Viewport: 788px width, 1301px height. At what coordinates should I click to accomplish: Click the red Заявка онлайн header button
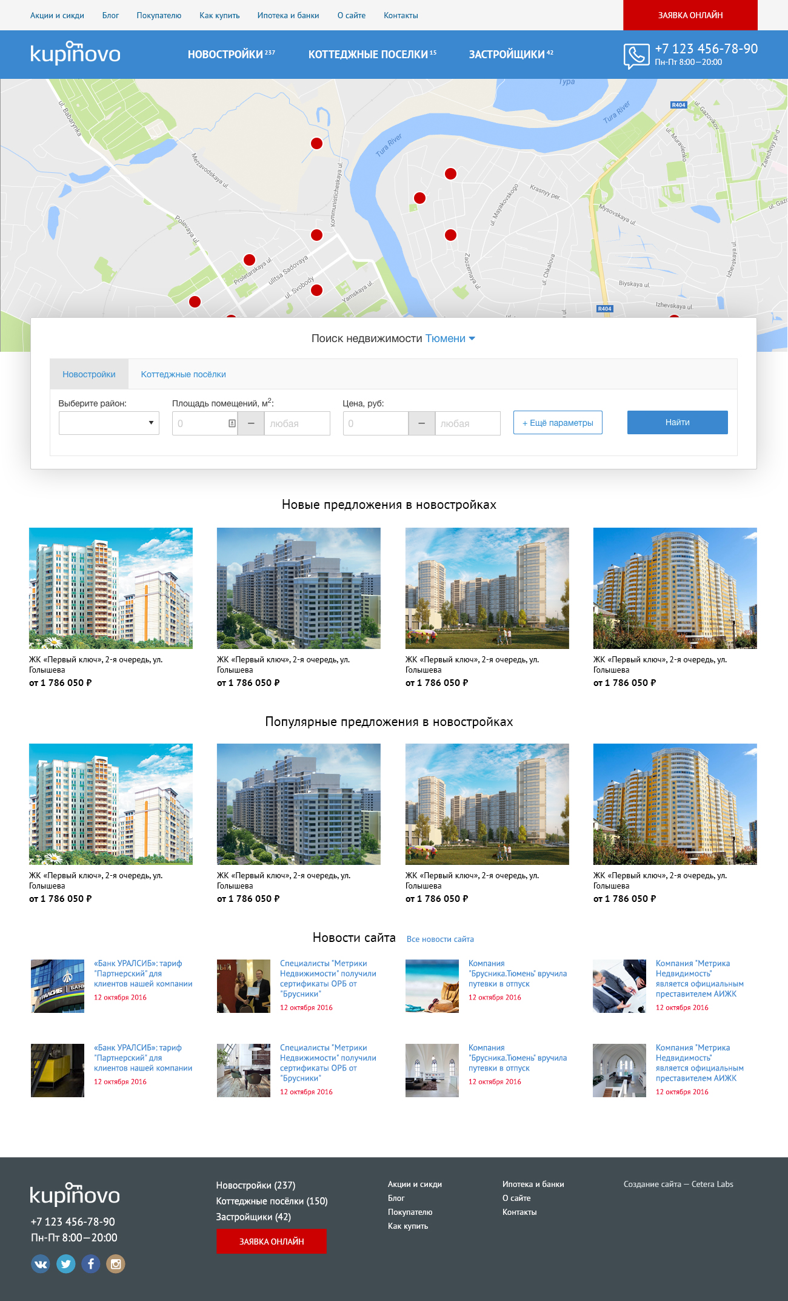690,15
